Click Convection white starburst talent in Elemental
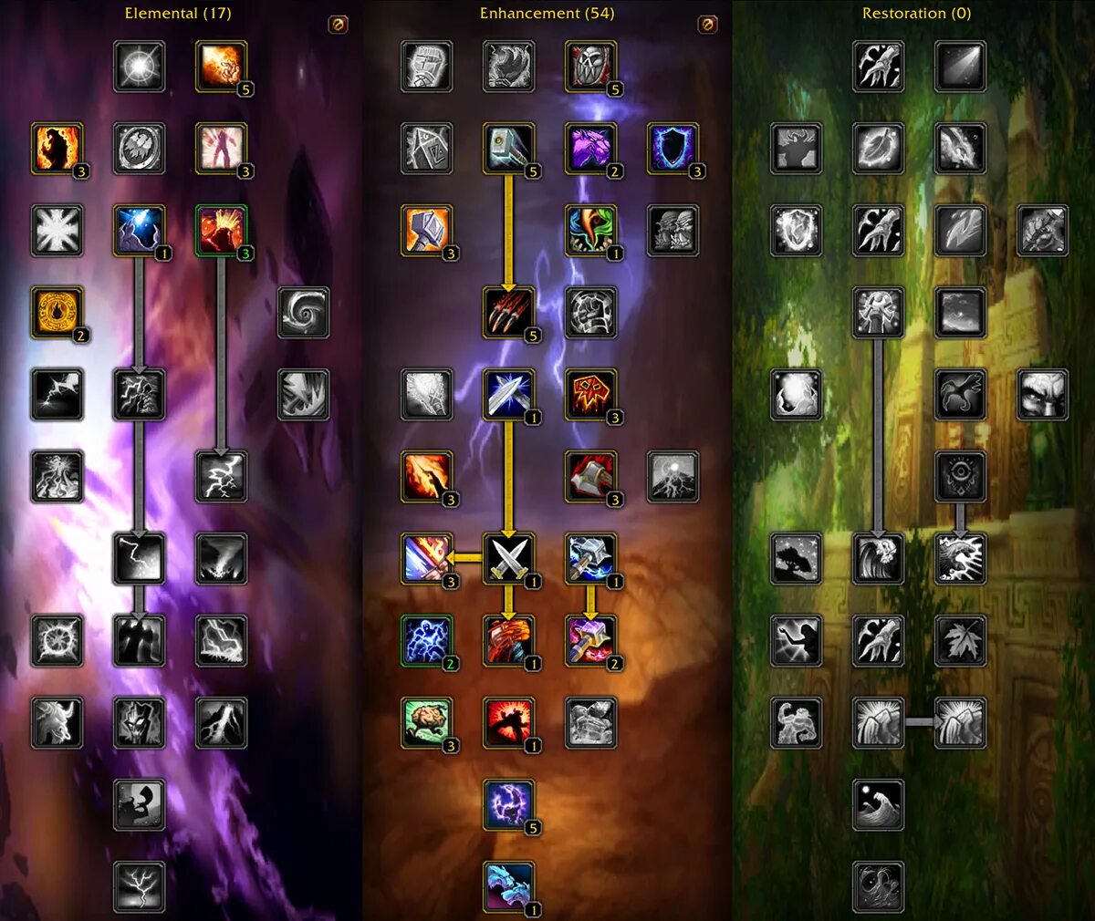This screenshot has height=921, width=1095. (140, 67)
